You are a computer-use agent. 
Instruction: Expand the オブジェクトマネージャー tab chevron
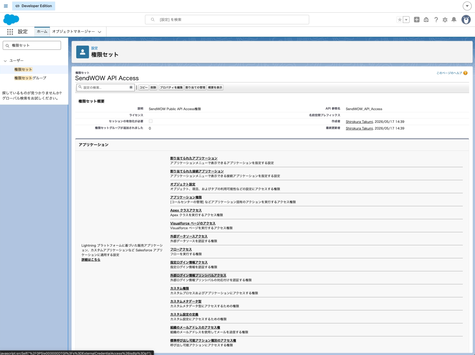(100, 32)
